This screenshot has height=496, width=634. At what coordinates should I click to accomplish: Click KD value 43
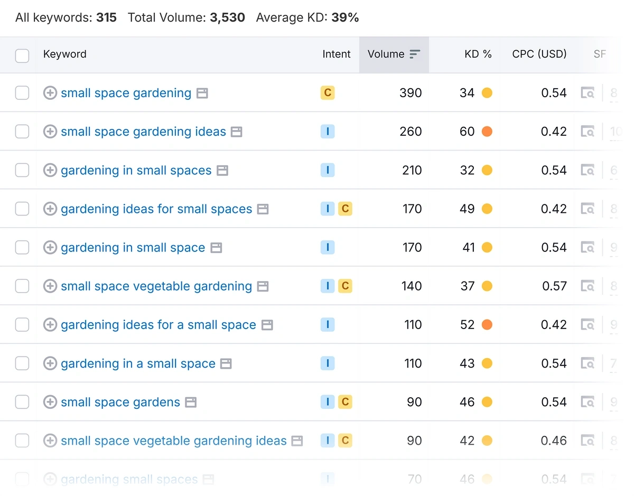(467, 363)
